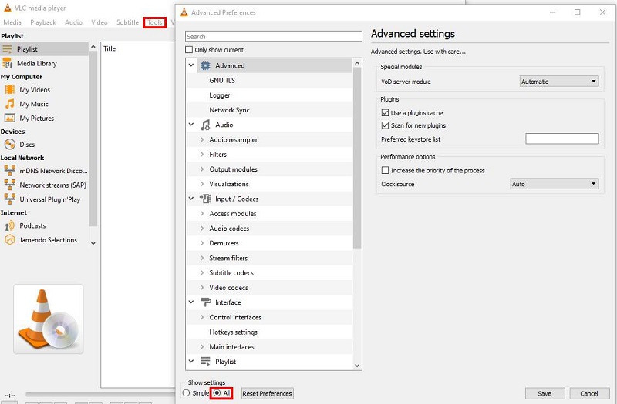The height and width of the screenshot is (404, 617).
Task: Click the preferences tree vertical scrollbar
Action: pos(357,157)
